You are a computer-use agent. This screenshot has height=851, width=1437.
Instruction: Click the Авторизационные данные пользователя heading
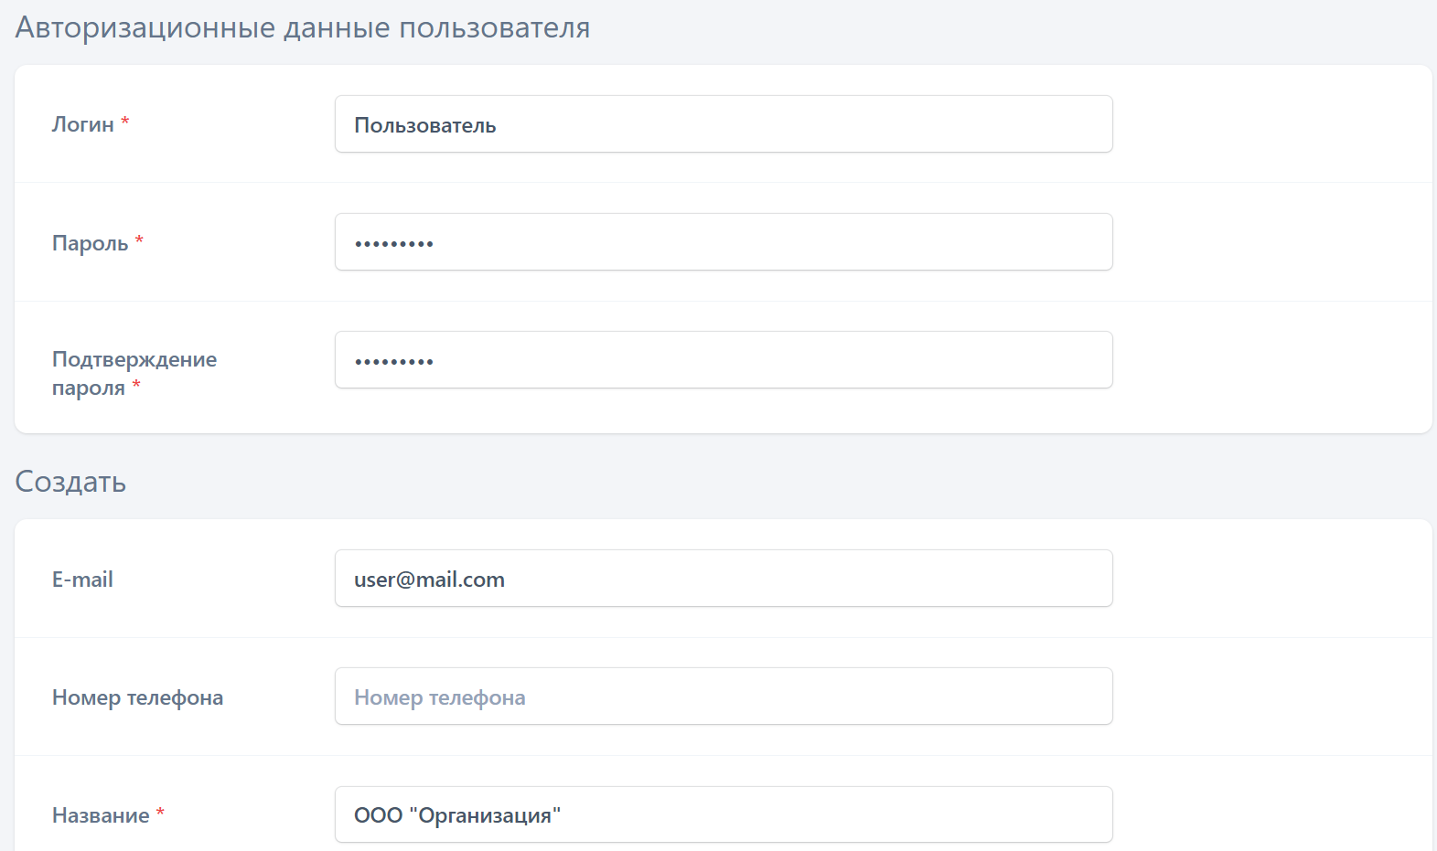point(302,27)
